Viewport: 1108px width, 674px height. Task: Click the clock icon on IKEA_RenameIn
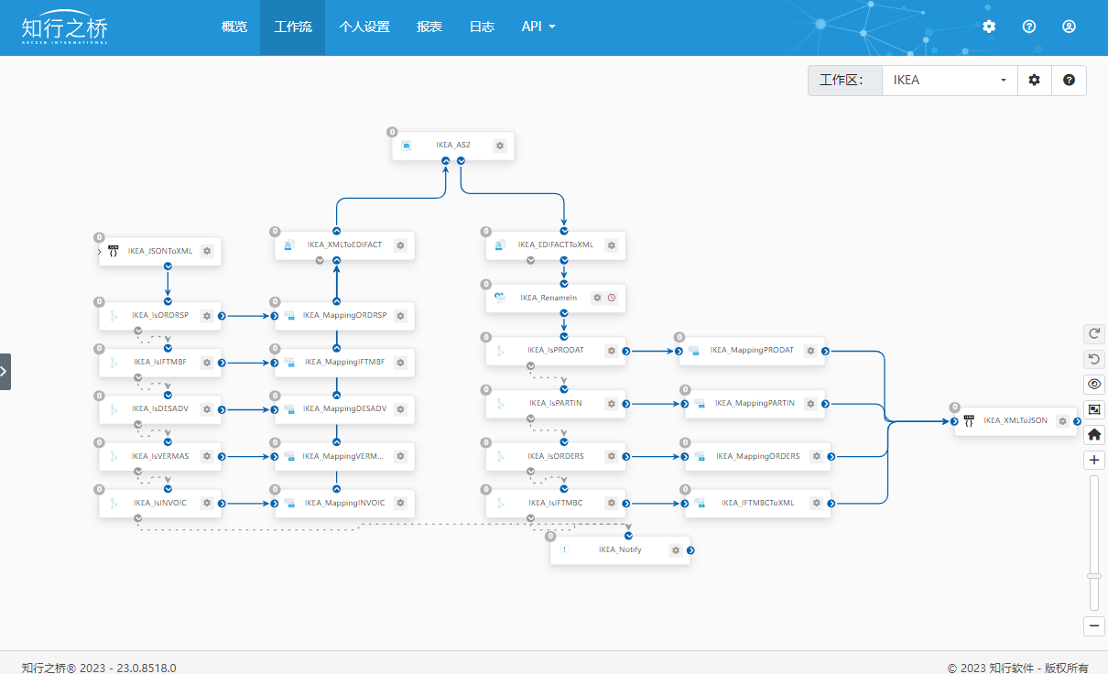(x=612, y=298)
